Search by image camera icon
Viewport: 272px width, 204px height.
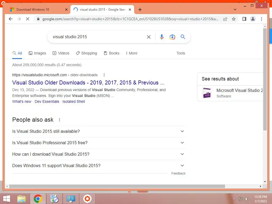click(x=172, y=37)
